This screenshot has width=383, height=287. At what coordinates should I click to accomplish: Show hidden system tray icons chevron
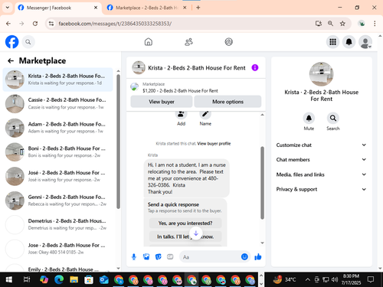point(308,279)
